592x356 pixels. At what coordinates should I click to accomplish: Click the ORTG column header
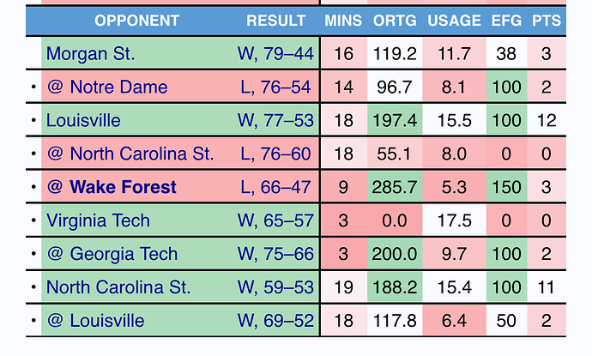(395, 21)
